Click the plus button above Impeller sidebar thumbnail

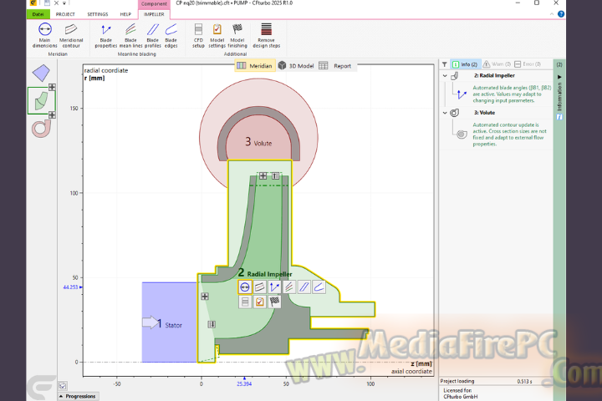(x=52, y=87)
